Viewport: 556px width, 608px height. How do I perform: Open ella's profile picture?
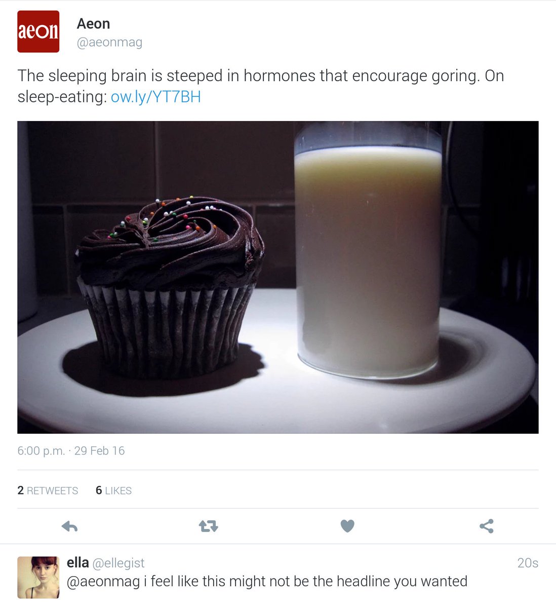click(38, 578)
